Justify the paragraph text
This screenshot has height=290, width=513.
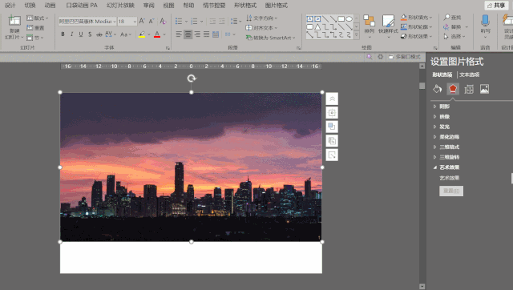[207, 34]
